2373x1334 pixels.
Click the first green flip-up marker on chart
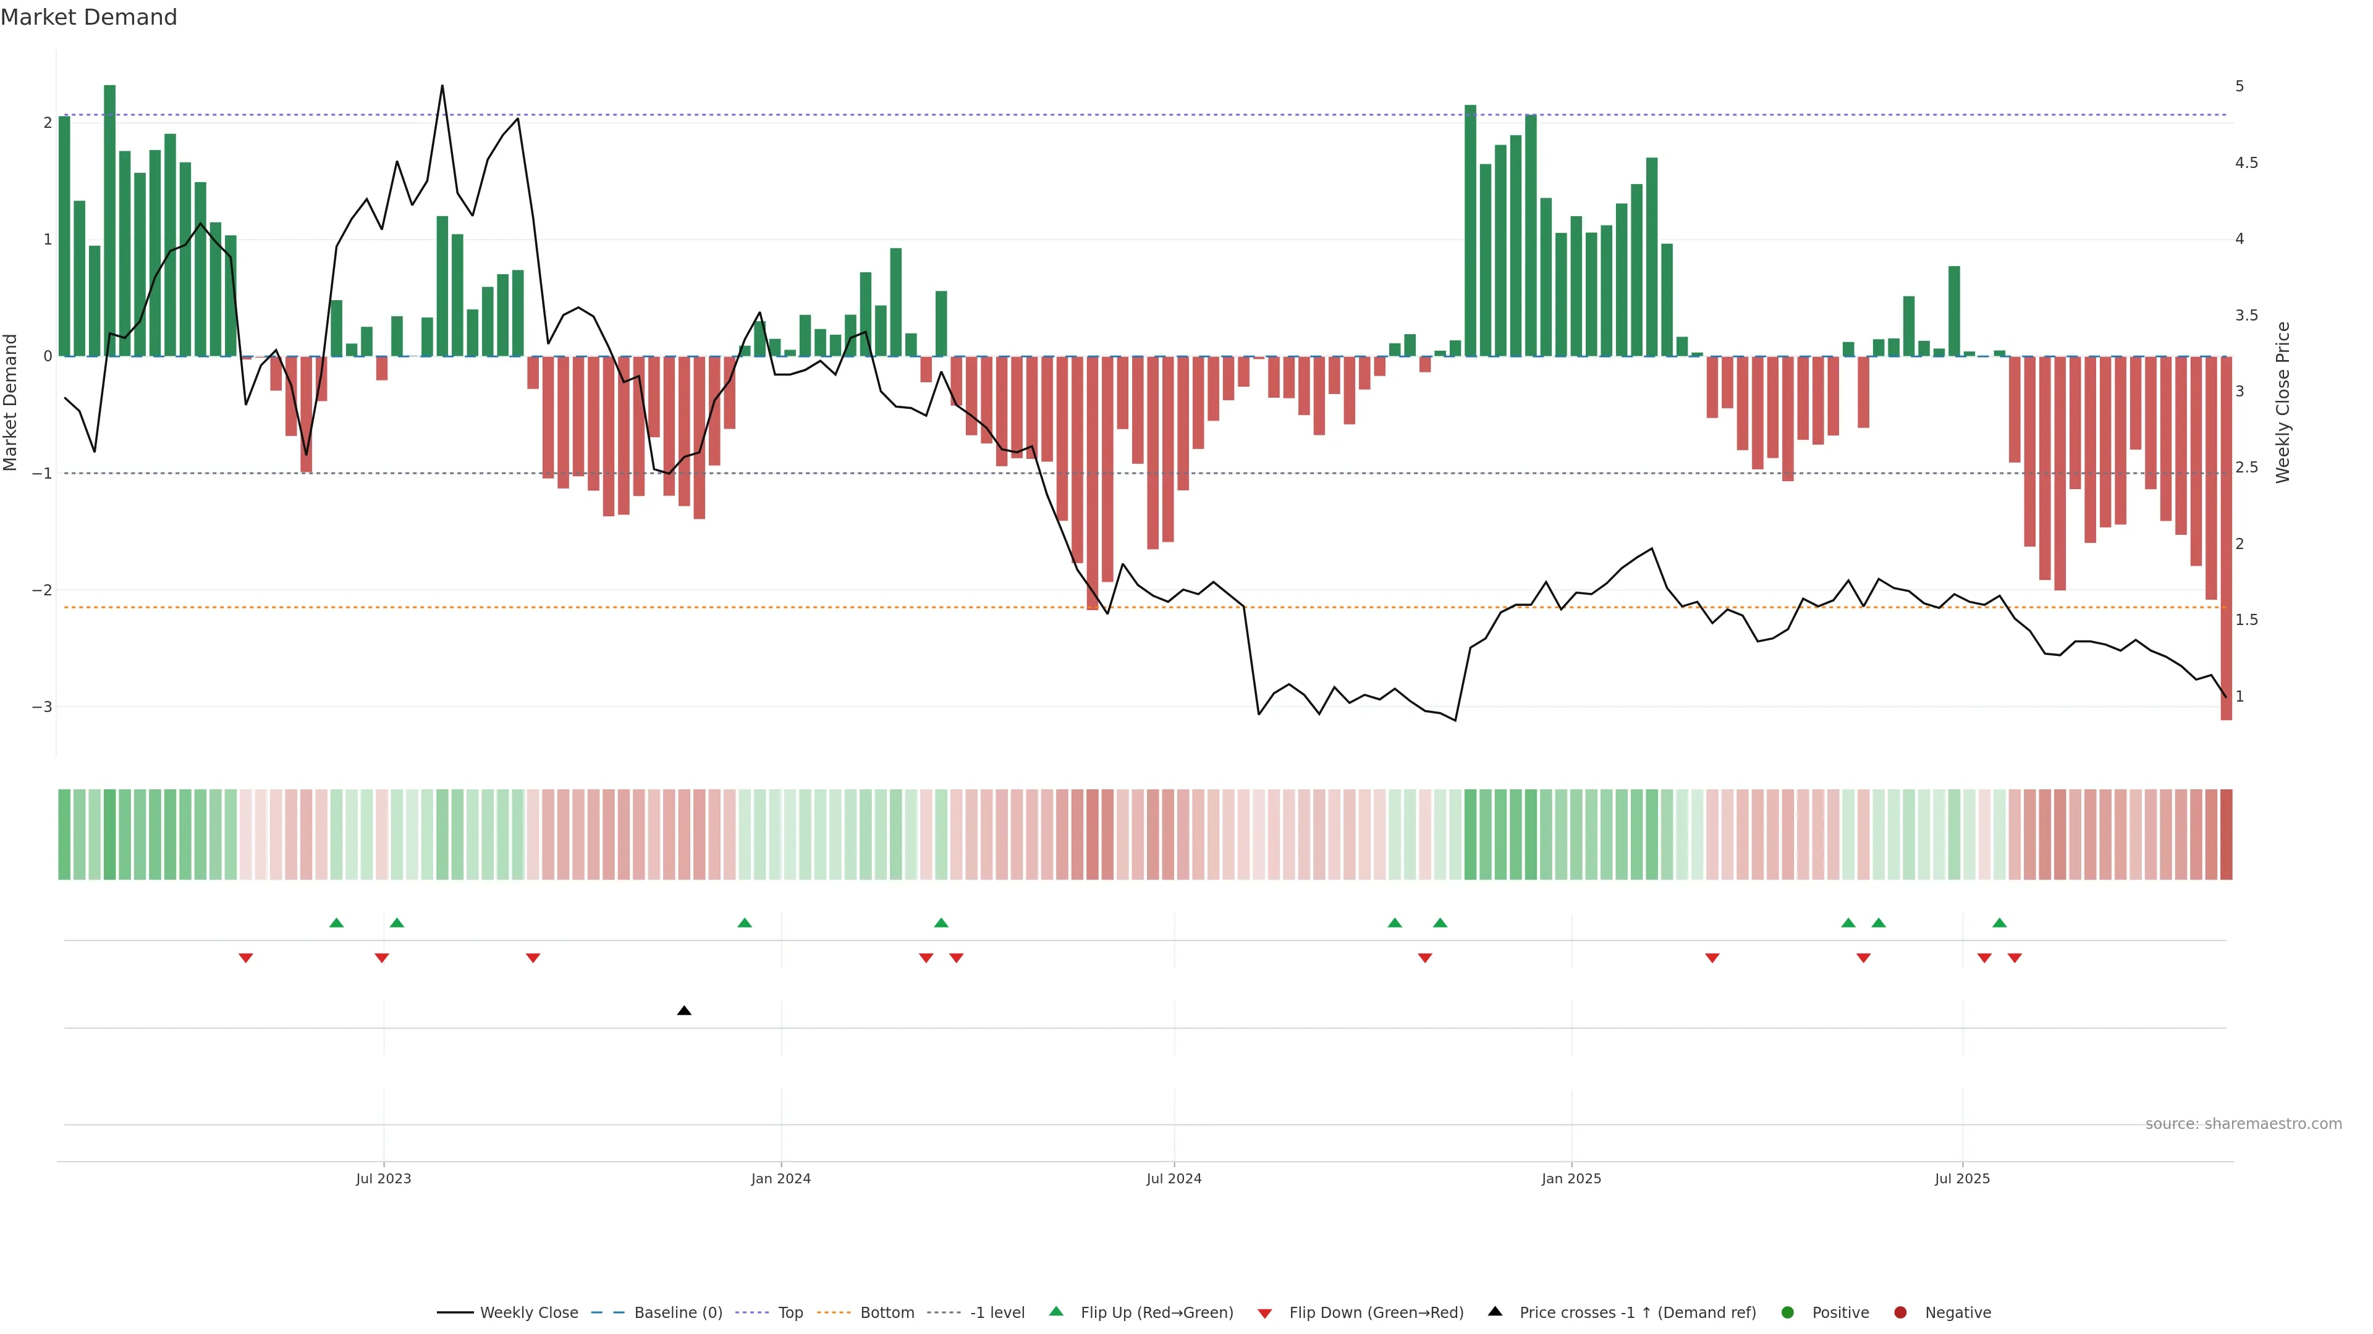336,923
